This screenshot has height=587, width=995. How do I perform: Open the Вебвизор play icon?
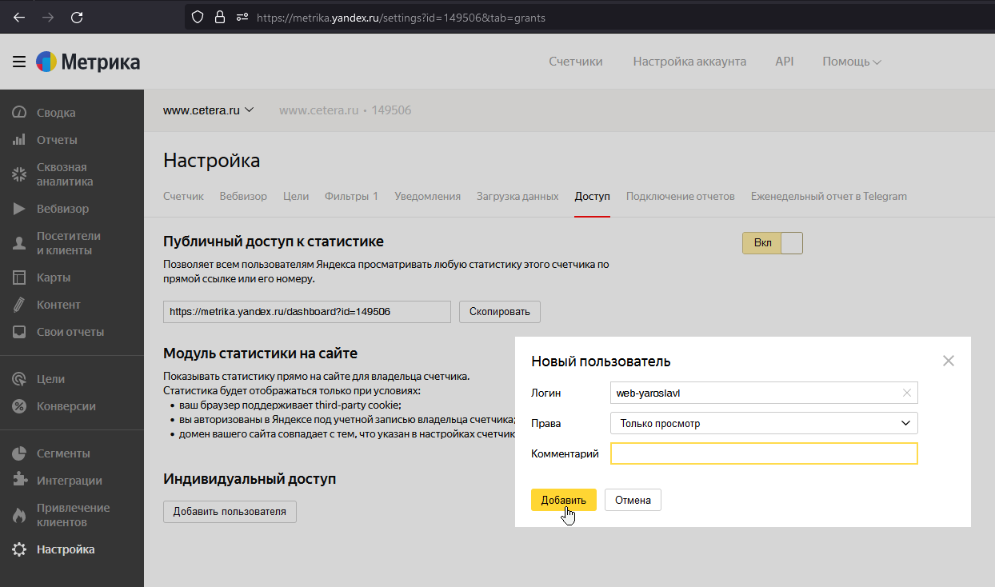pos(20,209)
